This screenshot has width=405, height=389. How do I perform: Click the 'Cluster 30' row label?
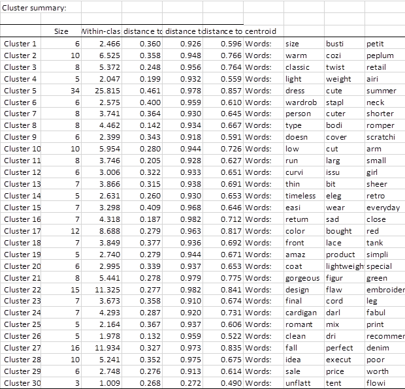[22, 383]
